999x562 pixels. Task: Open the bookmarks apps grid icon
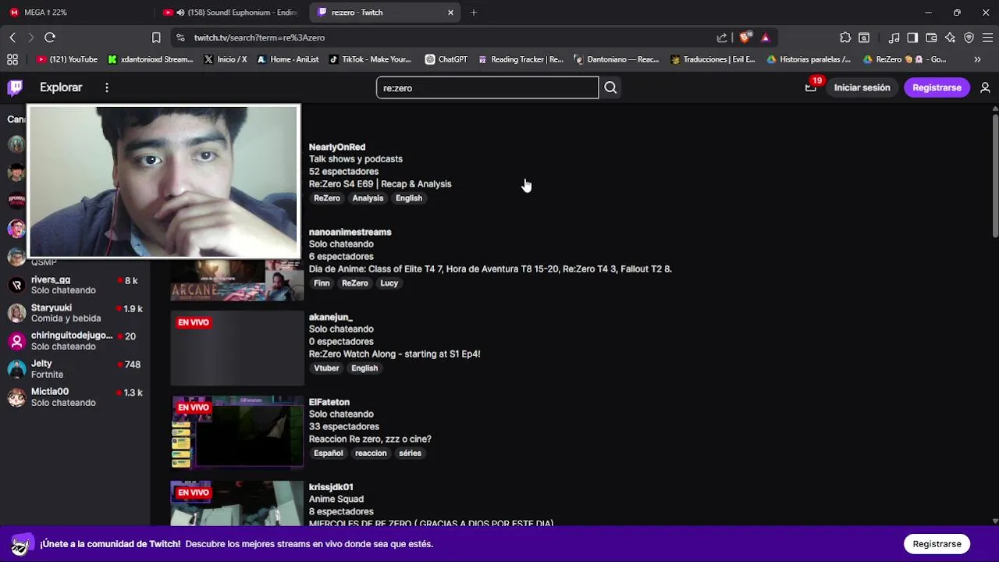point(12,59)
